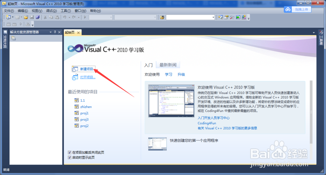Open the 调试(D) menu

pyautogui.click(x=52, y=11)
